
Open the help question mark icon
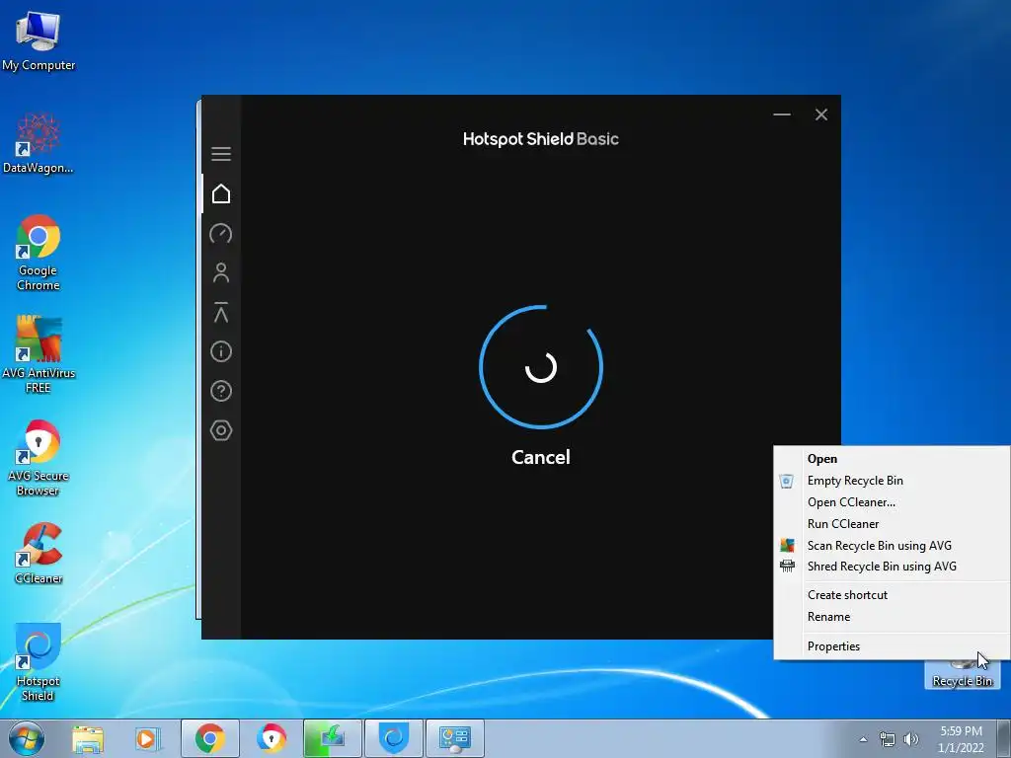[221, 391]
